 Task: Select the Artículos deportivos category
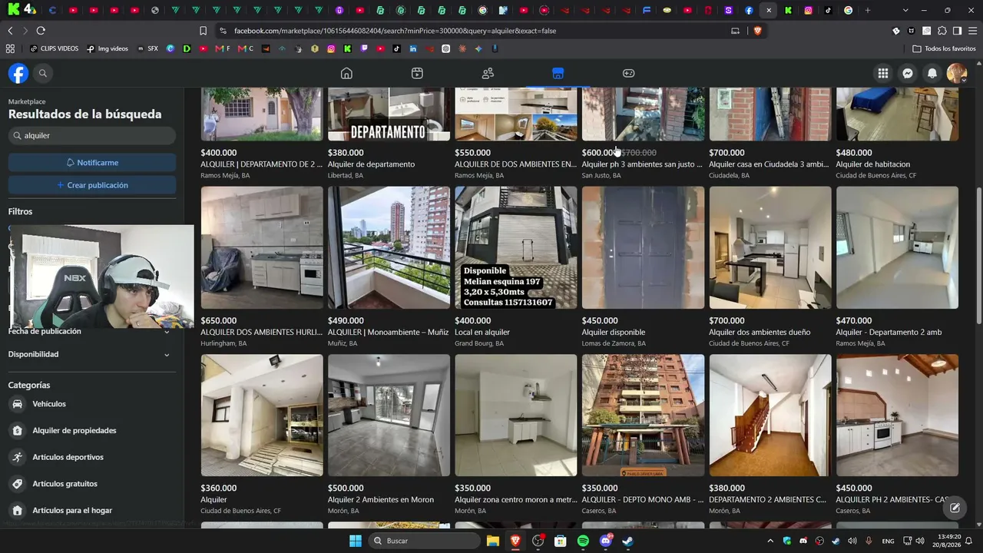pos(89,457)
